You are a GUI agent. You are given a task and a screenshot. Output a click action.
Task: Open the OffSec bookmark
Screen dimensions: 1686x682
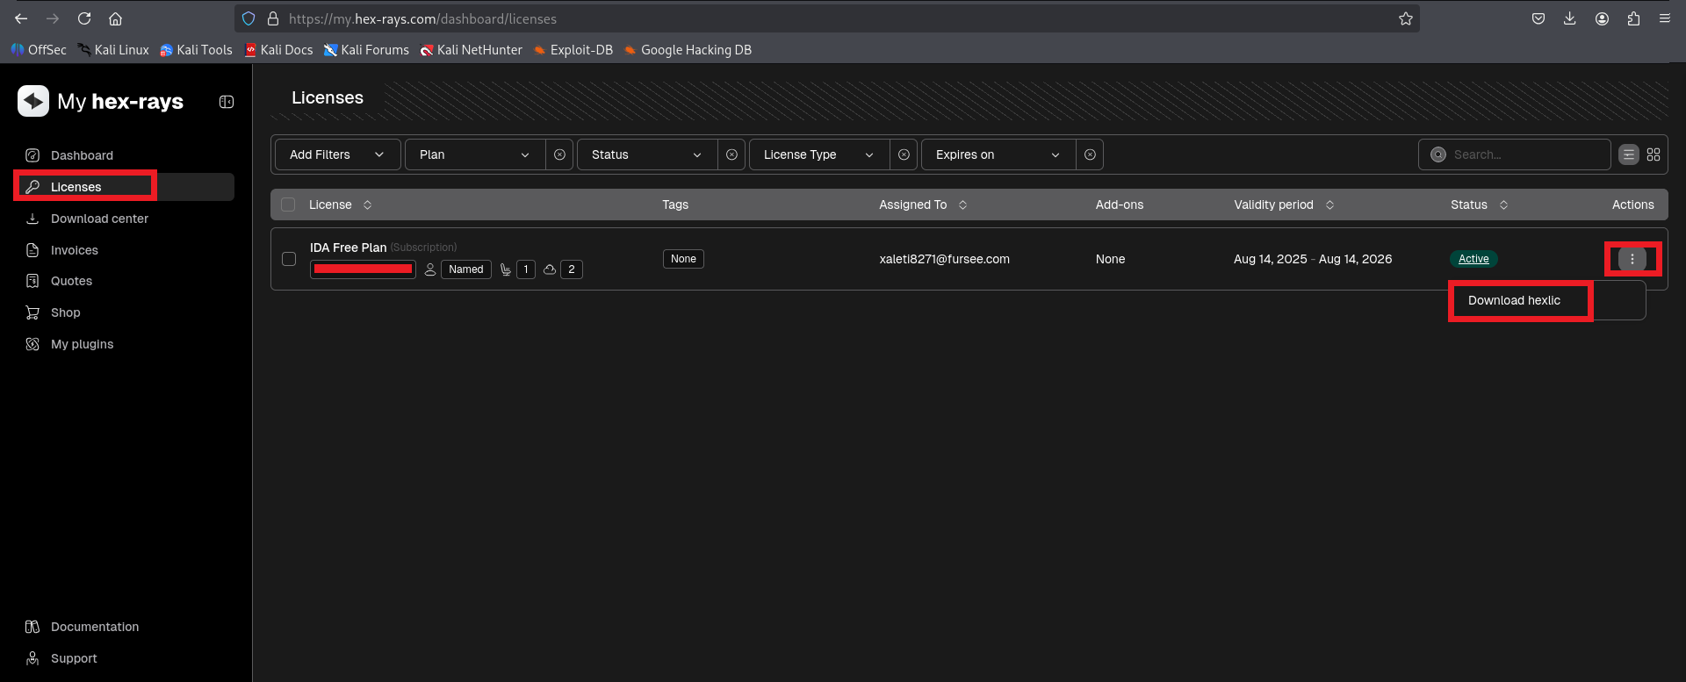click(39, 50)
